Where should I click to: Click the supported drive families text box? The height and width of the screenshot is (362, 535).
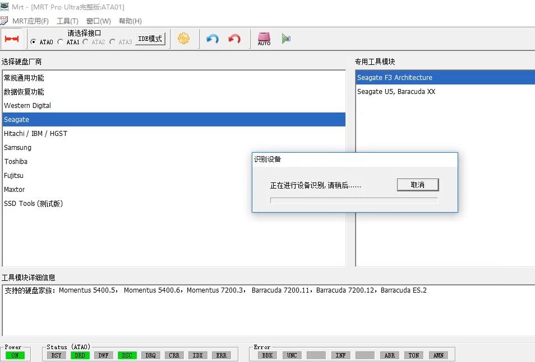click(x=269, y=310)
